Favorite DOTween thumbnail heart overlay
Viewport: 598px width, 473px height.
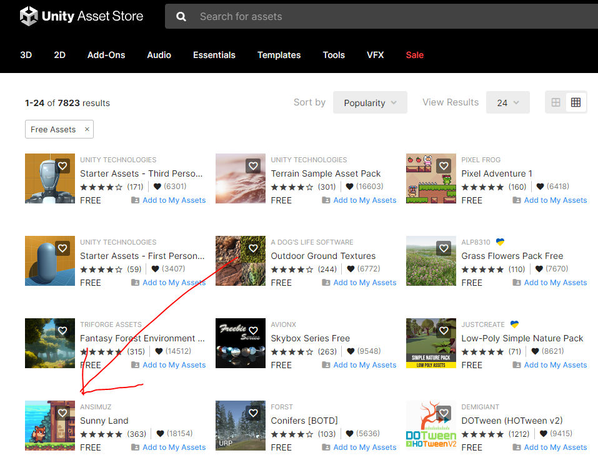[x=444, y=413]
